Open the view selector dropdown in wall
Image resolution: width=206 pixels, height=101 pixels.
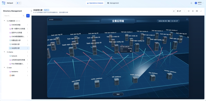pos(55,20)
